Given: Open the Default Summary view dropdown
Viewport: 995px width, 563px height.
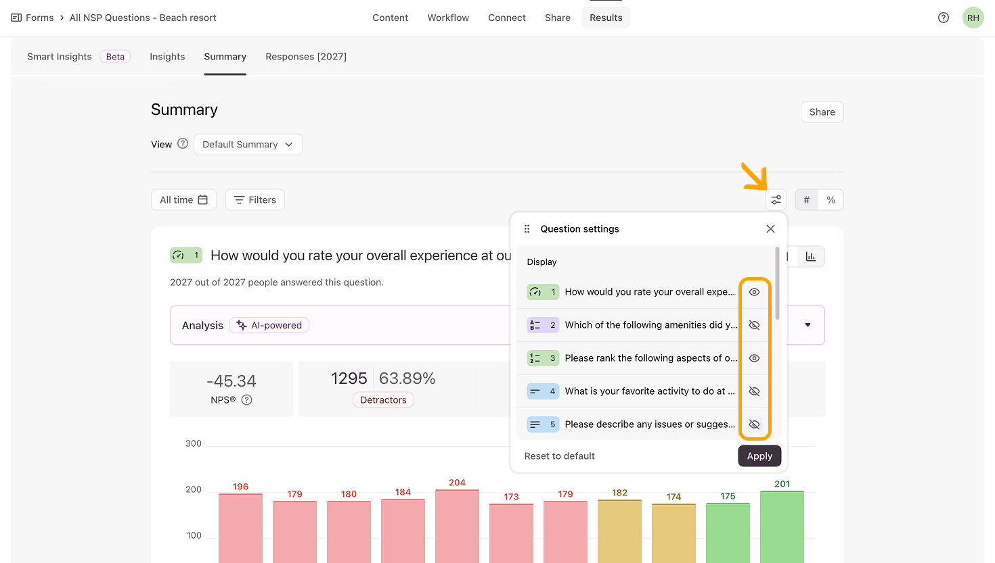Looking at the screenshot, I should (248, 145).
